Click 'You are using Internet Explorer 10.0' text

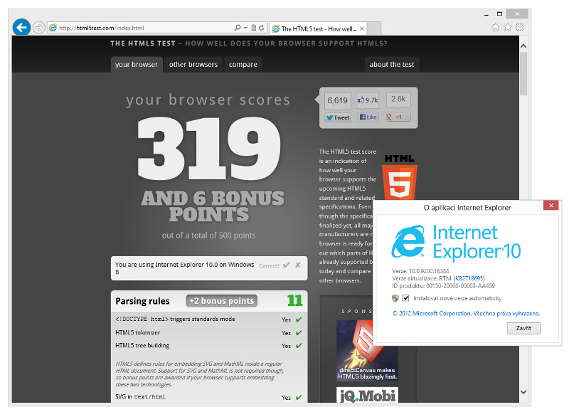[x=185, y=268]
